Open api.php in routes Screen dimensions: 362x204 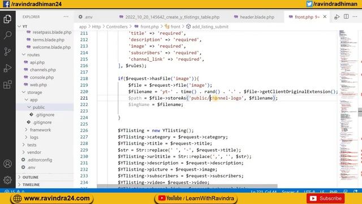(37, 62)
